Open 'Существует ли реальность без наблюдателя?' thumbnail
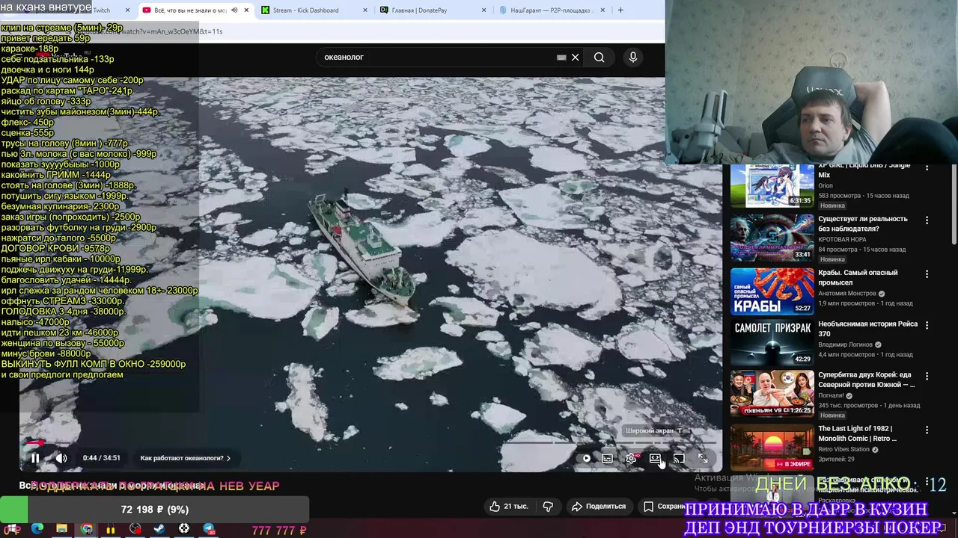The width and height of the screenshot is (958, 538). (x=772, y=238)
